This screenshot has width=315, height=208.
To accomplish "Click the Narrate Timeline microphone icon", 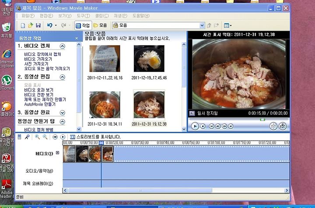I will click(x=27, y=137).
